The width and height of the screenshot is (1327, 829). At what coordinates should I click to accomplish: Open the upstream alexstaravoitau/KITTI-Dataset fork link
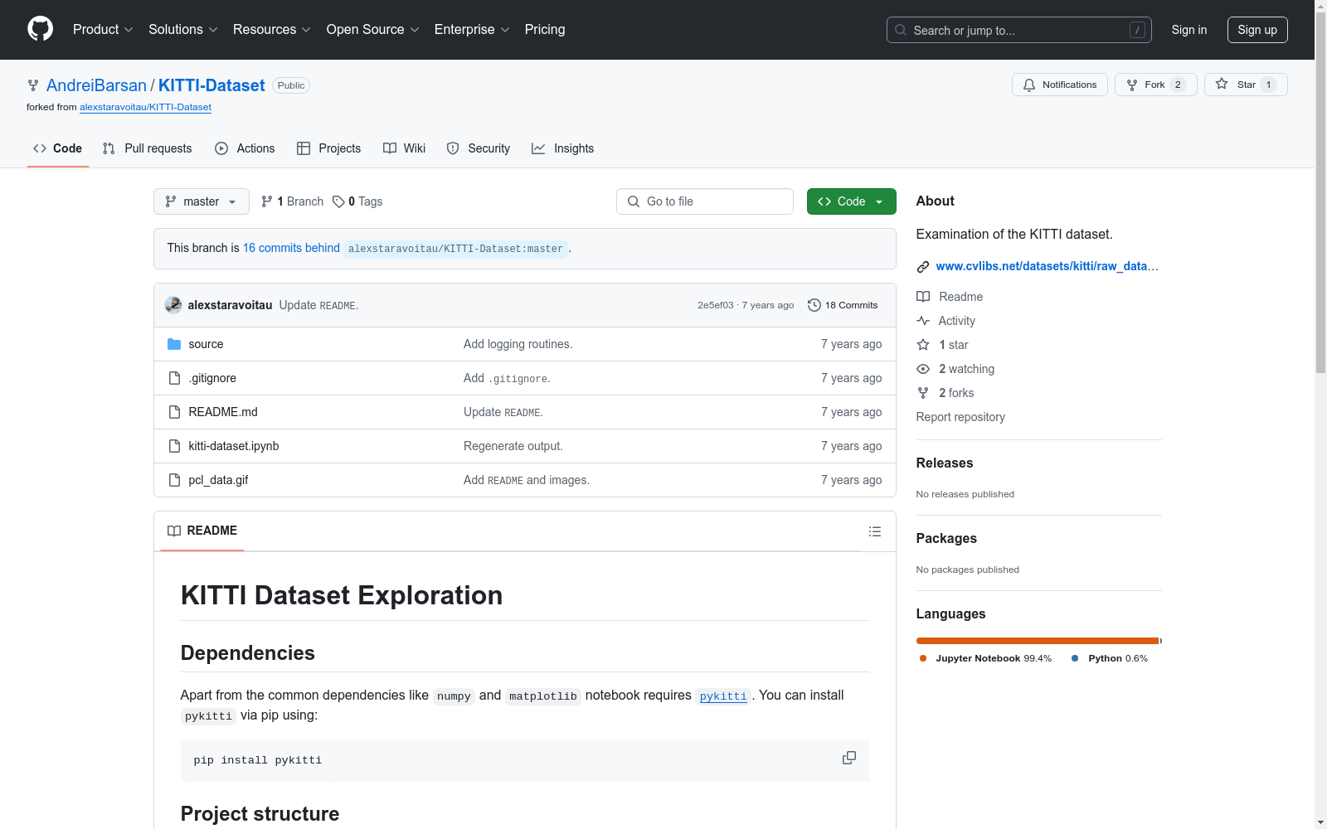145,107
